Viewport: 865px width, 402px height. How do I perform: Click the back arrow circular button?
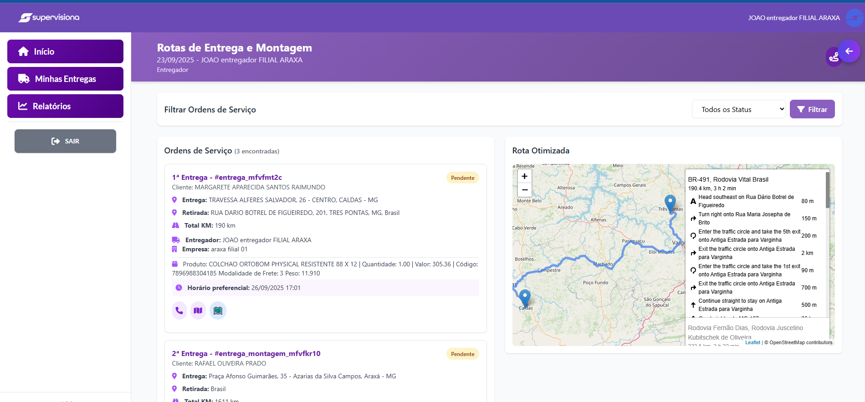tap(849, 51)
